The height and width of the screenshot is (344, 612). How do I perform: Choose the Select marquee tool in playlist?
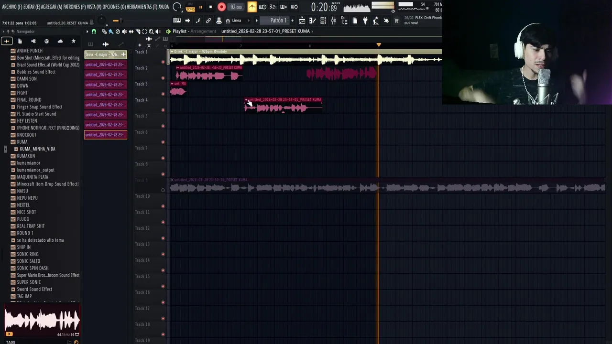coord(144,32)
